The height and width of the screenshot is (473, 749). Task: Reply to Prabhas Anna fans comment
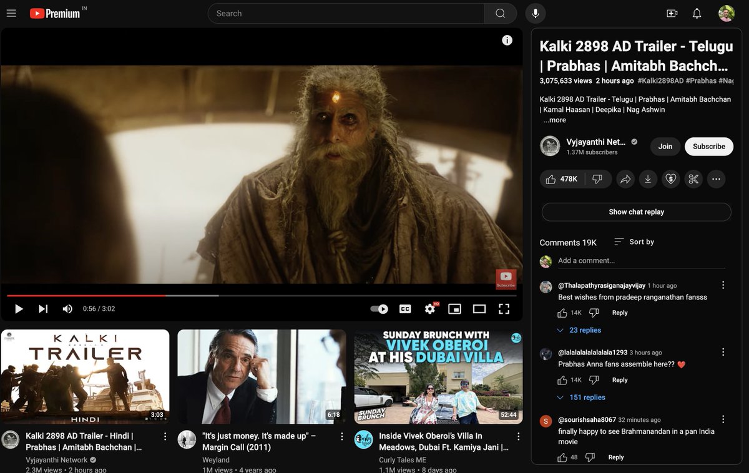pyautogui.click(x=620, y=380)
